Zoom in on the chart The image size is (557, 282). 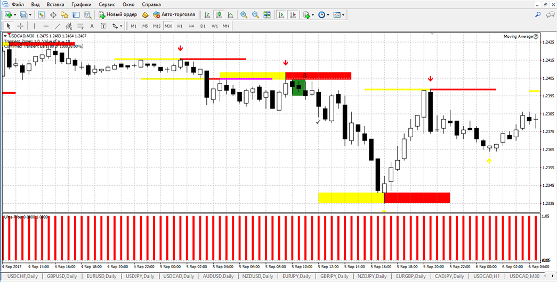(244, 15)
